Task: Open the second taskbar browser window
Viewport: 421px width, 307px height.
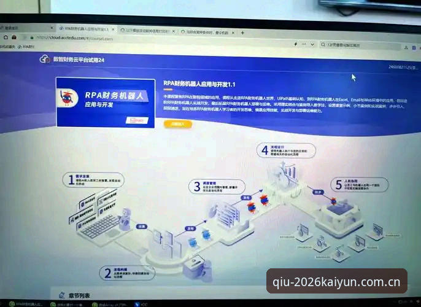Action: 68,305
